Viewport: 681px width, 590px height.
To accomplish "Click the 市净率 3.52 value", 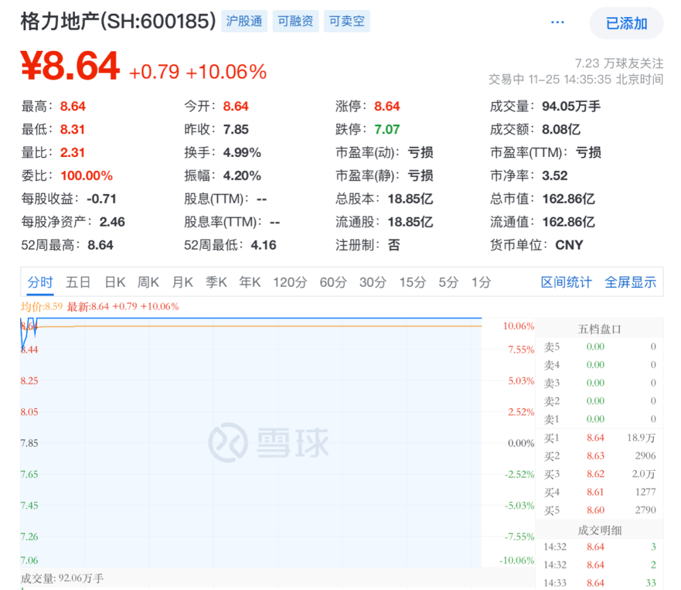I will point(555,175).
